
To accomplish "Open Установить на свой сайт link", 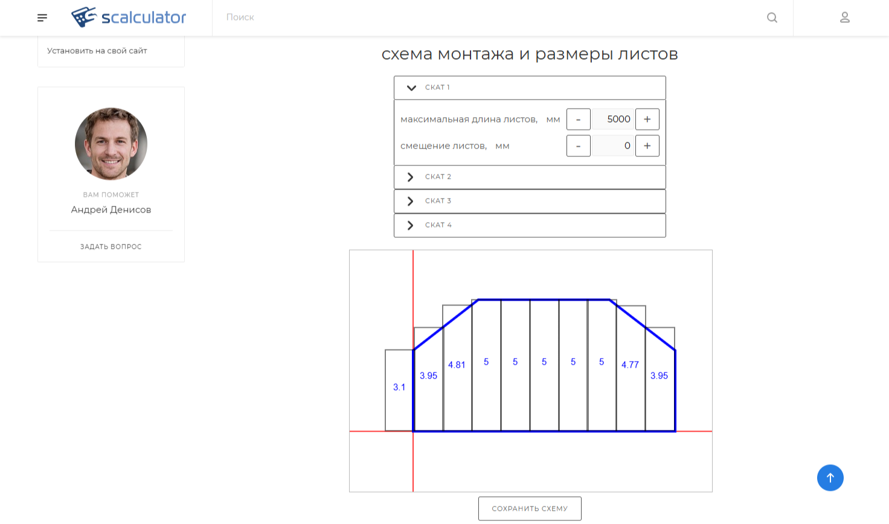I will (x=97, y=51).
